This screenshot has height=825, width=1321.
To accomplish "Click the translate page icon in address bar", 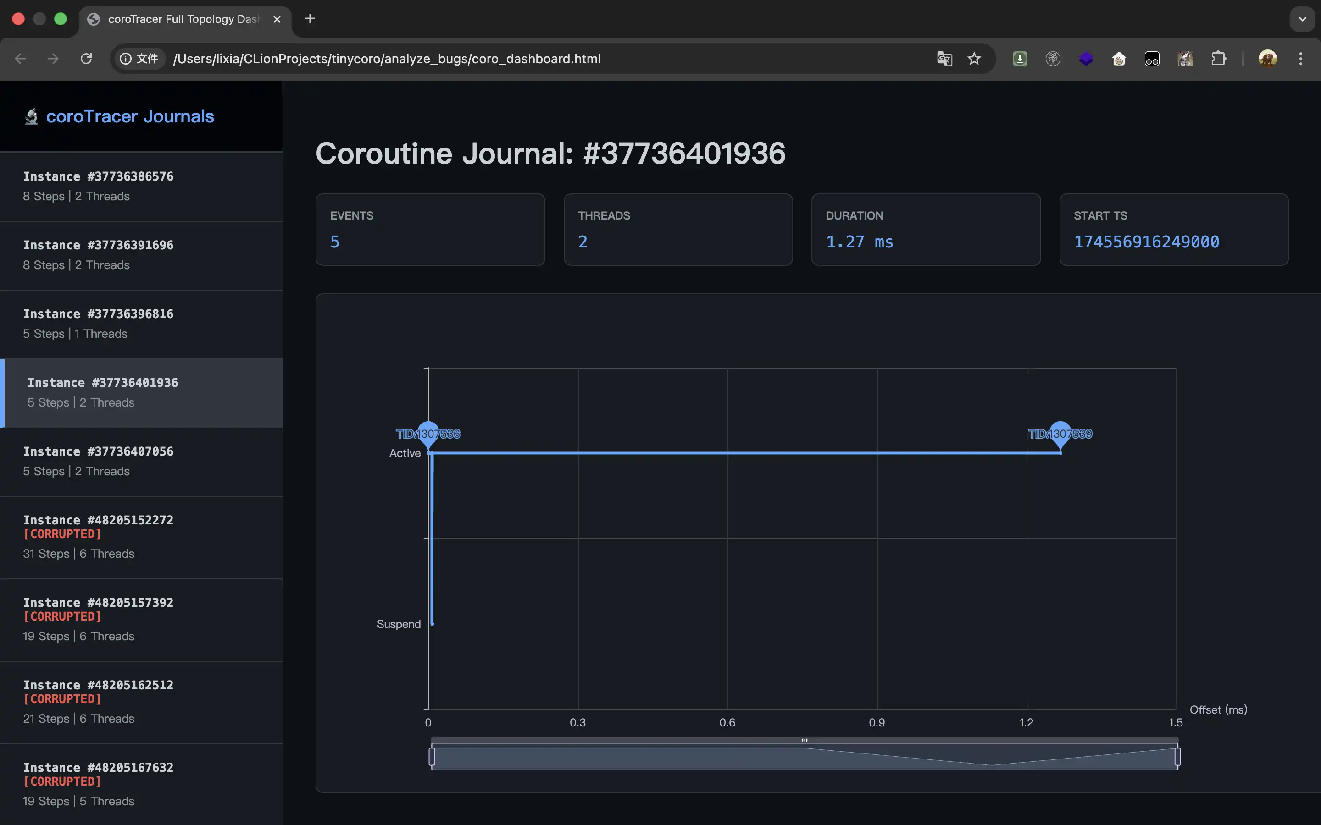I will click(x=944, y=58).
